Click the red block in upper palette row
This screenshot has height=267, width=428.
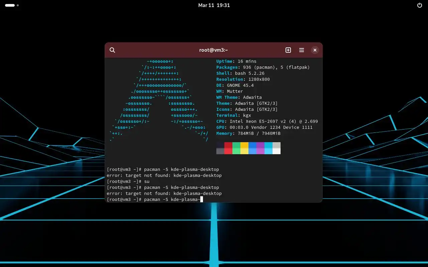[228, 145]
